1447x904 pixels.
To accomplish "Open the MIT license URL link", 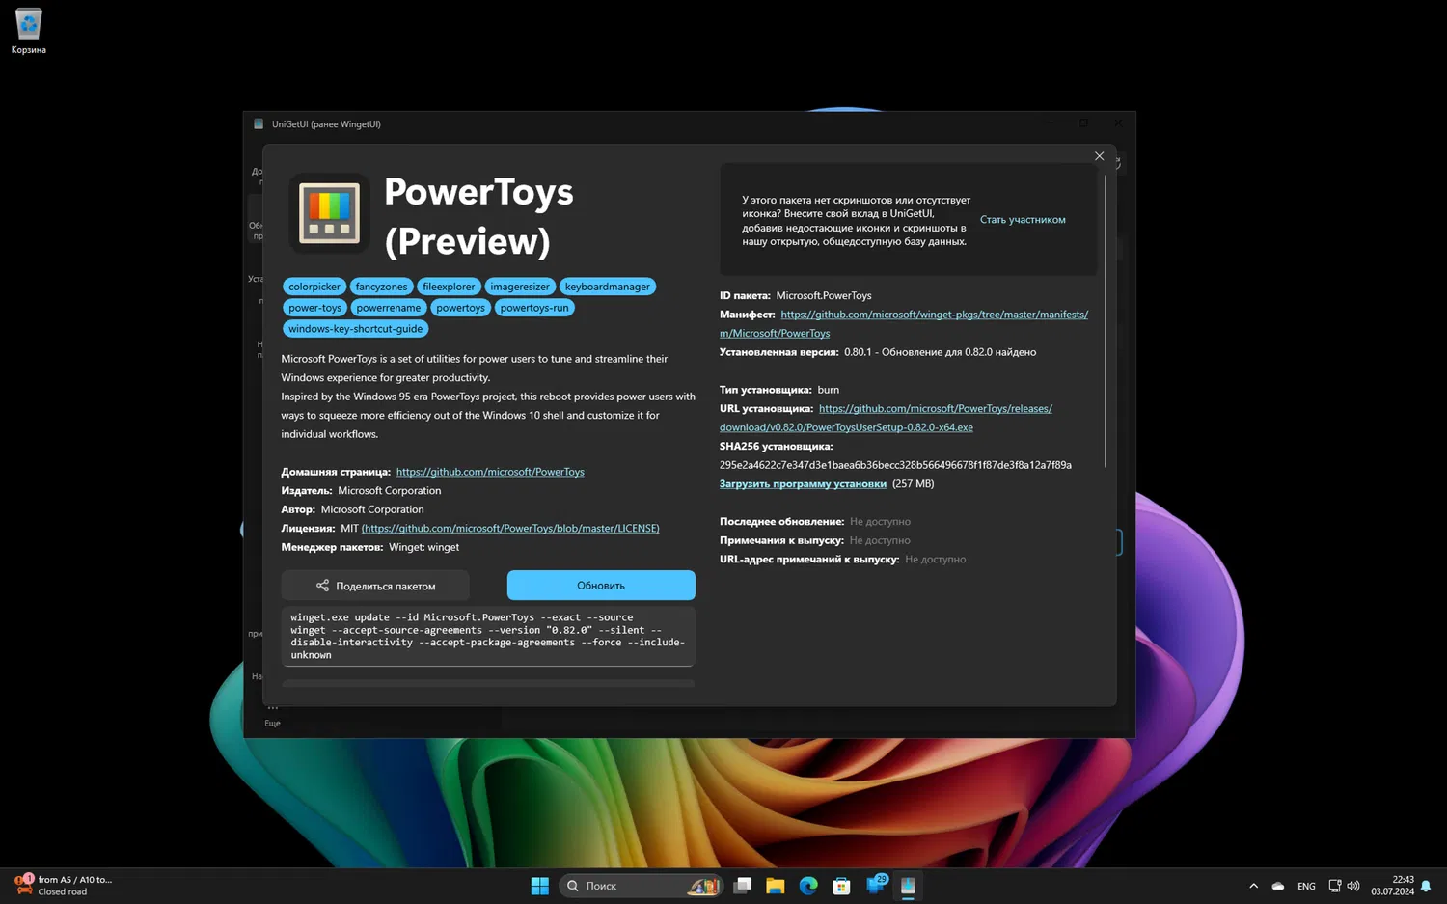I will (510, 529).
